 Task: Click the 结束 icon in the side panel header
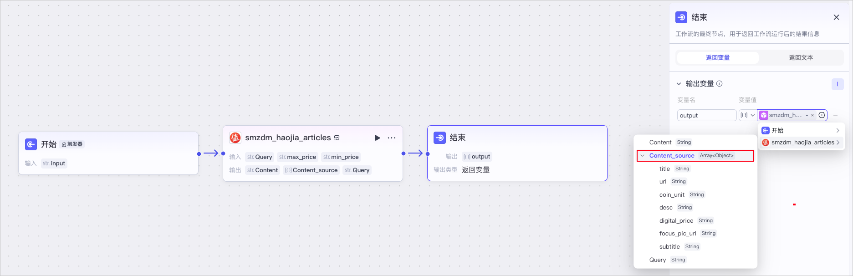(681, 17)
